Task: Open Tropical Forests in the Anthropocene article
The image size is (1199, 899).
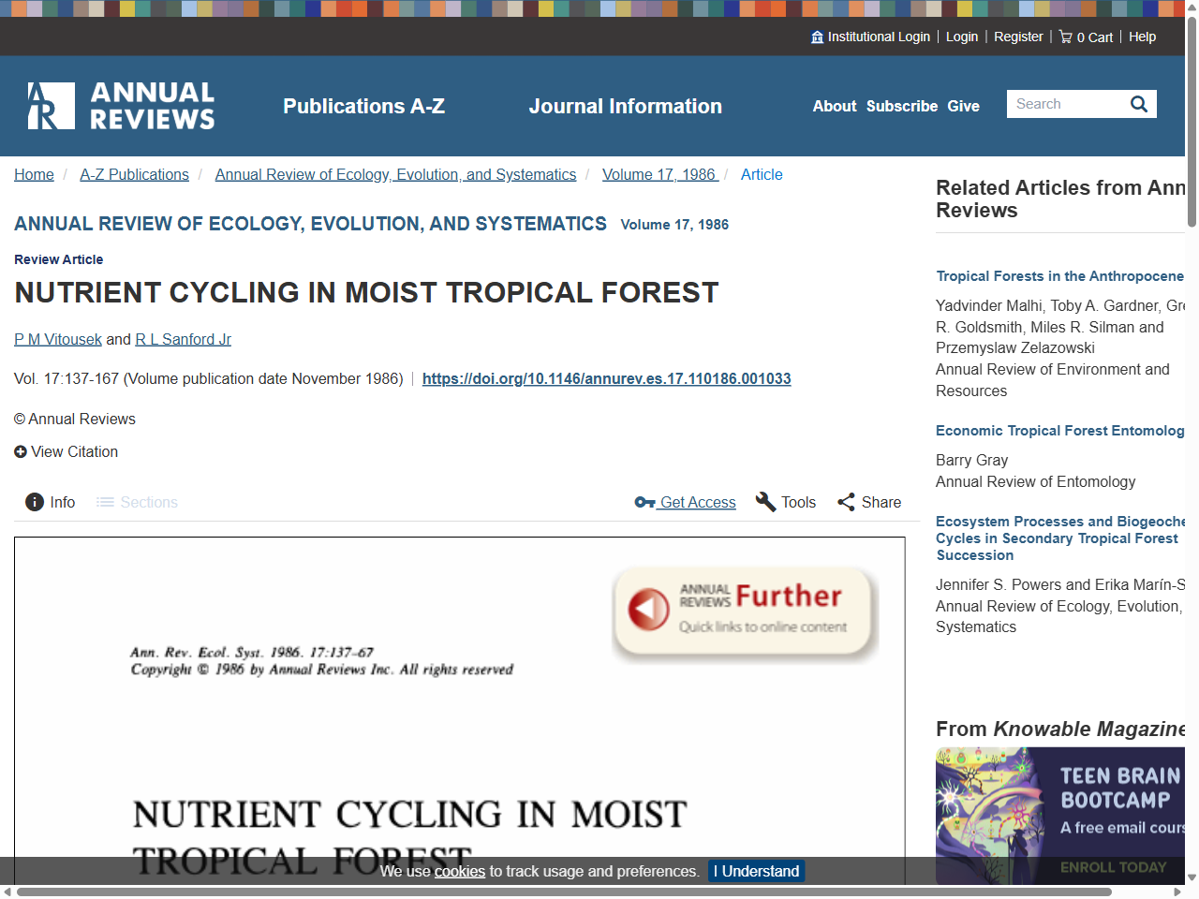Action: pyautogui.click(x=1058, y=275)
